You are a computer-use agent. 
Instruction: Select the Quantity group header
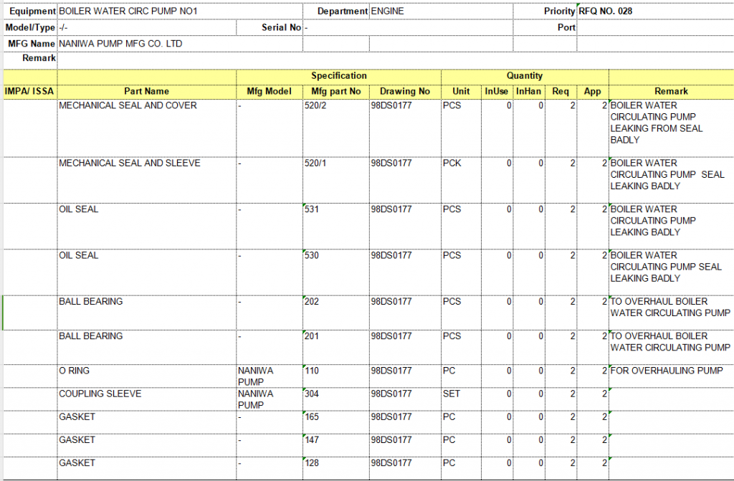pyautogui.click(x=525, y=75)
